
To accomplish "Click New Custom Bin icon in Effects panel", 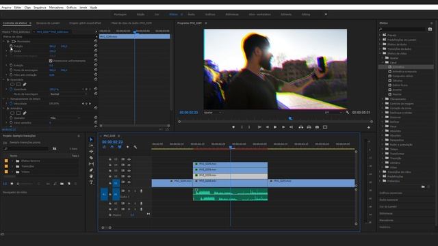I will coord(423,187).
